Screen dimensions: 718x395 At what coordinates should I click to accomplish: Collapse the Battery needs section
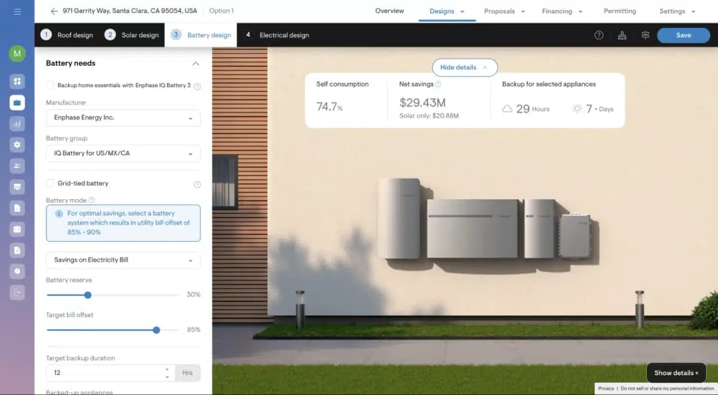coord(195,64)
